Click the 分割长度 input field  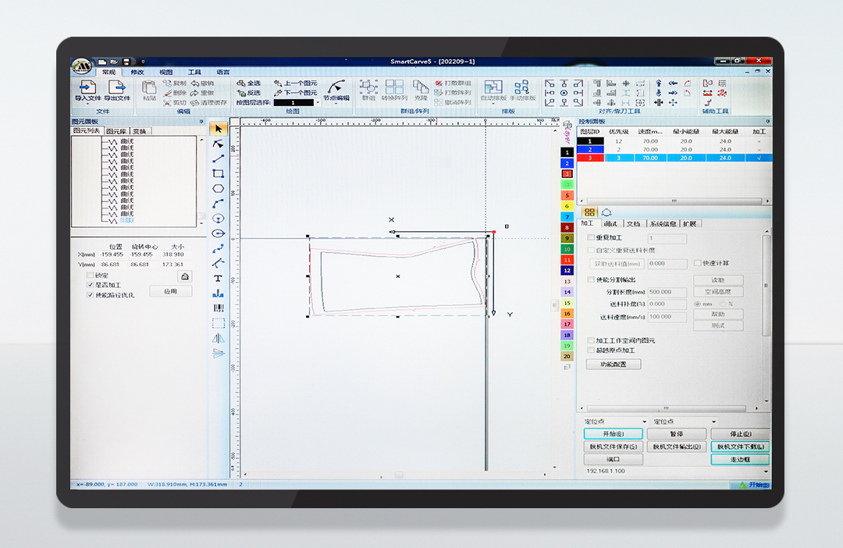[667, 292]
